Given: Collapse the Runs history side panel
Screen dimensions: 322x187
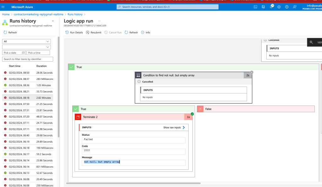Looking at the screenshot, I should point(53,21).
